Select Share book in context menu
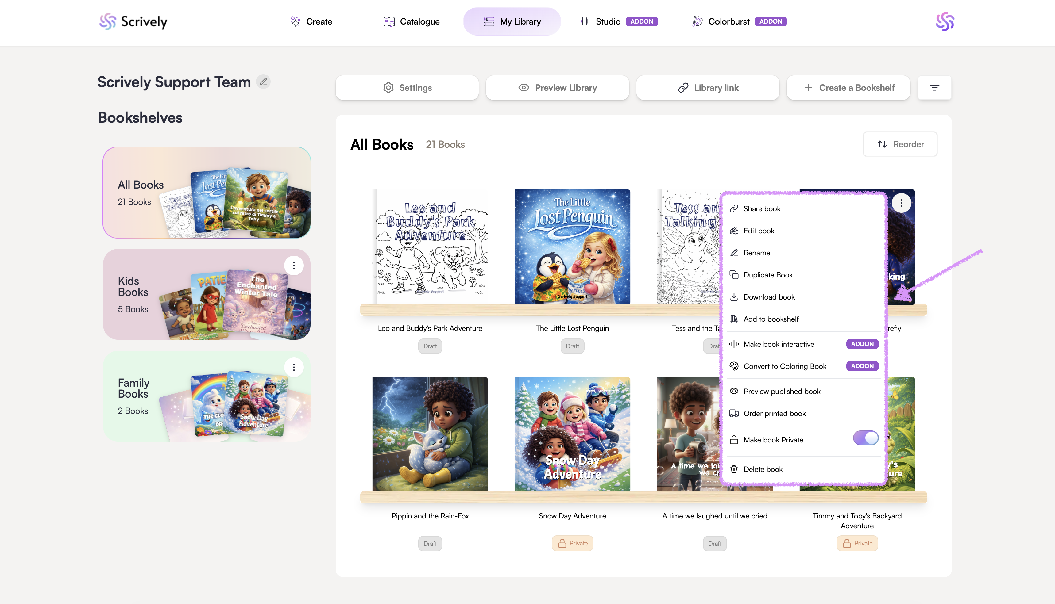This screenshot has width=1055, height=604. (x=761, y=209)
